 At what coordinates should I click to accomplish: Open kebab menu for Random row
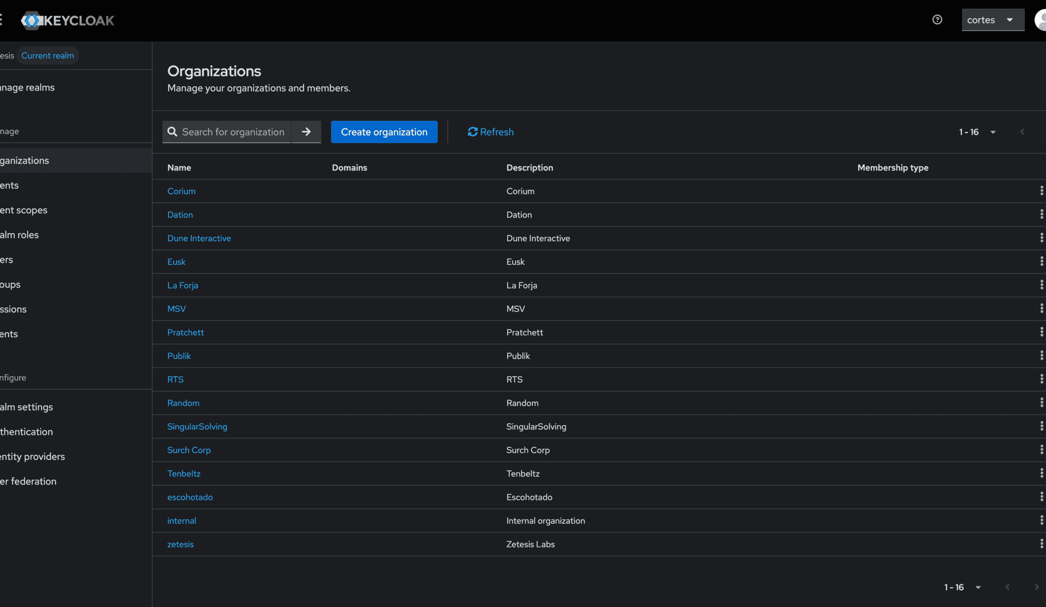(x=1041, y=403)
